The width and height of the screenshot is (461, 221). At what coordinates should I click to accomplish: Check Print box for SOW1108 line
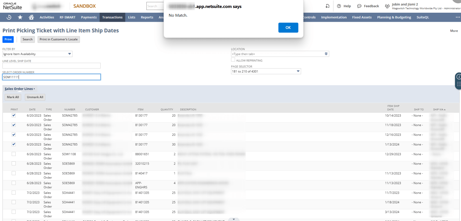coord(14,154)
